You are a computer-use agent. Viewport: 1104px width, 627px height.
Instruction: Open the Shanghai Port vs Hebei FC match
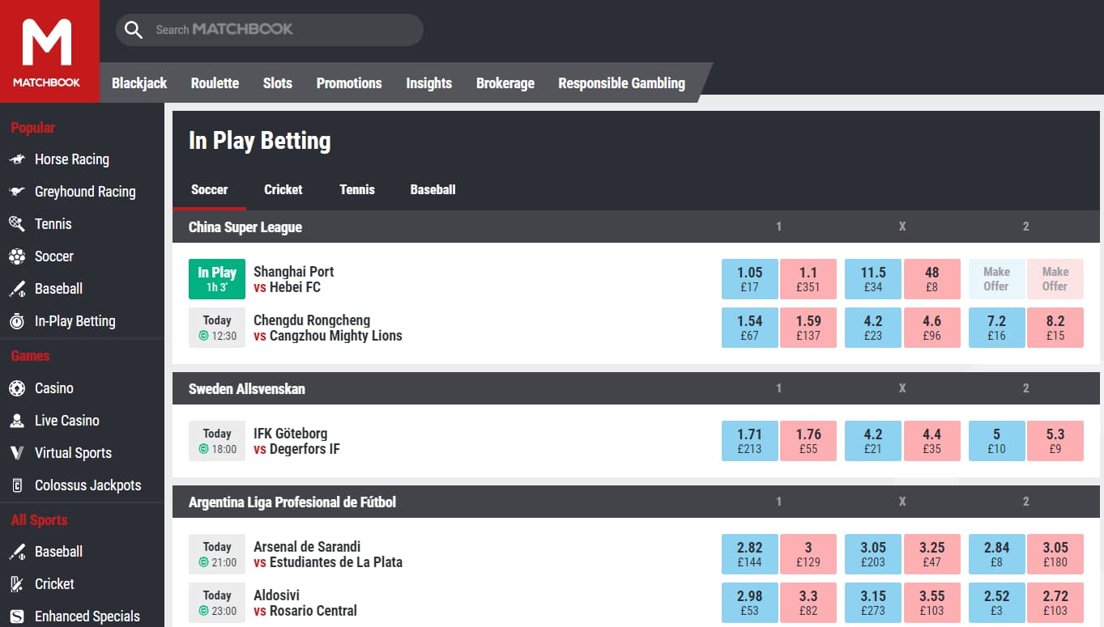[x=293, y=279]
